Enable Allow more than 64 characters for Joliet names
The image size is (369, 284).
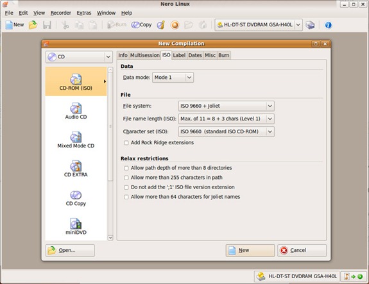click(126, 197)
